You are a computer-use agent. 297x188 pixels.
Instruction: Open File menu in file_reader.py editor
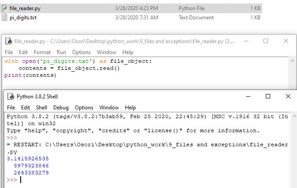pyautogui.click(x=9, y=52)
